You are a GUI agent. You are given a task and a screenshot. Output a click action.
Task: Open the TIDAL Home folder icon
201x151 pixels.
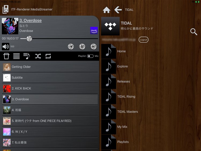click(x=109, y=51)
